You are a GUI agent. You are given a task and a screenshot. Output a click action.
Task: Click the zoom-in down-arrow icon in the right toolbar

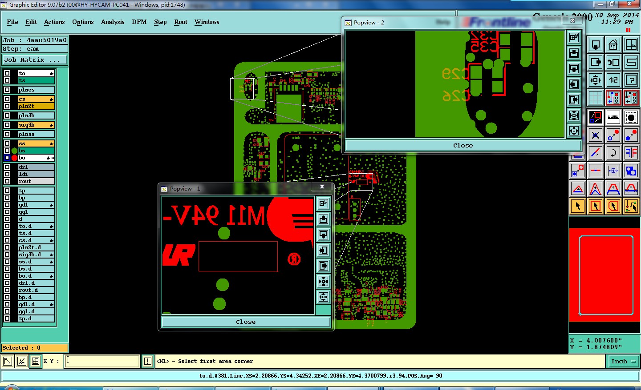(596, 44)
